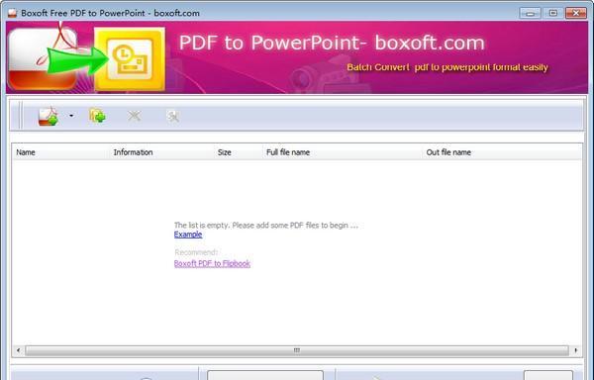
Task: Maximize the Boxoft window
Action: click(x=553, y=13)
